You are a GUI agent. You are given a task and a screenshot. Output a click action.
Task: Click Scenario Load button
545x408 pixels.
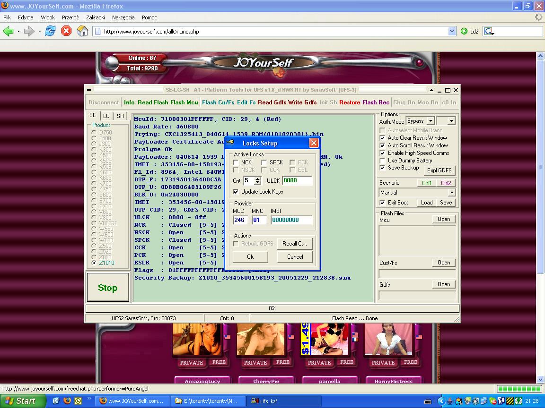pos(427,203)
